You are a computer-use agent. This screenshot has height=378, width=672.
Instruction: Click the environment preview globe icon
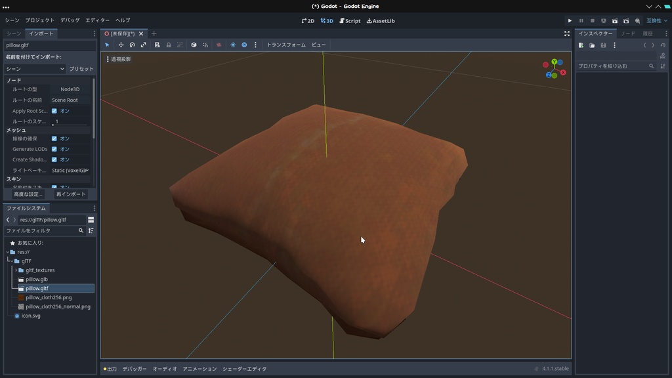pos(244,45)
